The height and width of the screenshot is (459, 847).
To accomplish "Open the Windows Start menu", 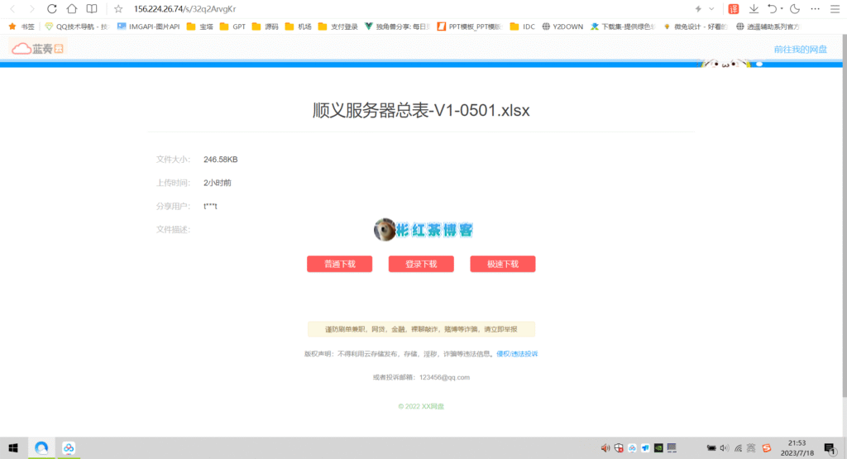I will click(13, 447).
